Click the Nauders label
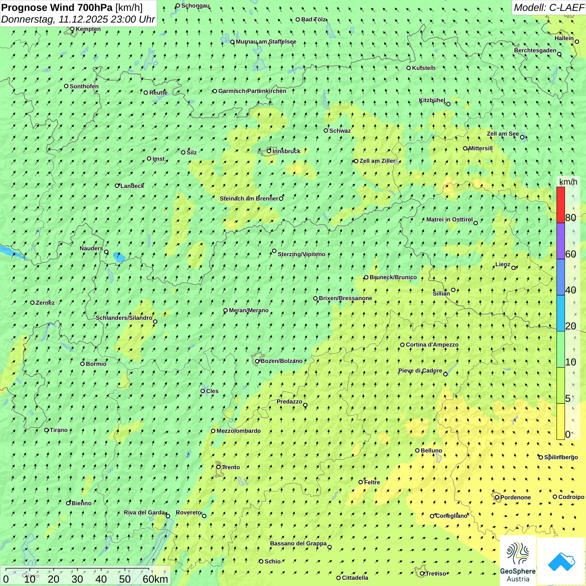Image resolution: width=586 pixels, height=586 pixels. [91, 249]
